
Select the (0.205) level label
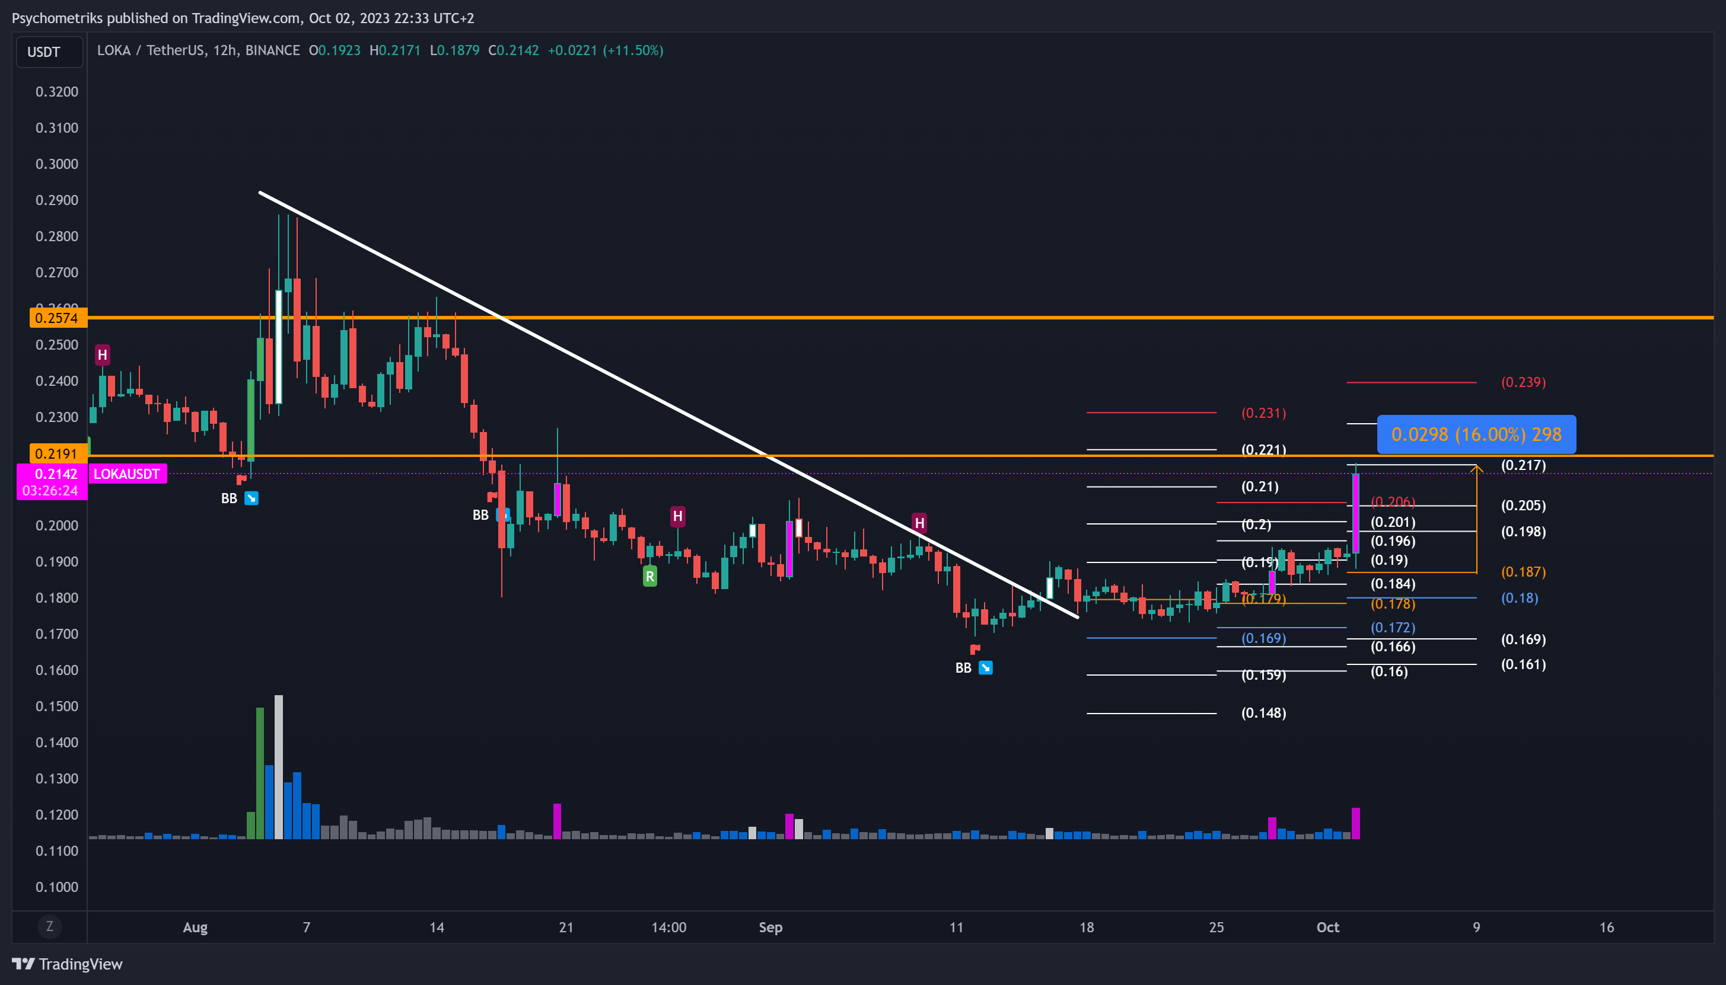[1523, 506]
